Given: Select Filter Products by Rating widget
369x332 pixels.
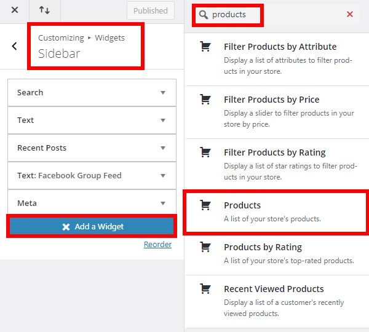Looking at the screenshot, I should (277, 165).
